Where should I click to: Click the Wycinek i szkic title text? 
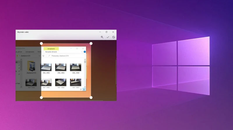click(23, 32)
